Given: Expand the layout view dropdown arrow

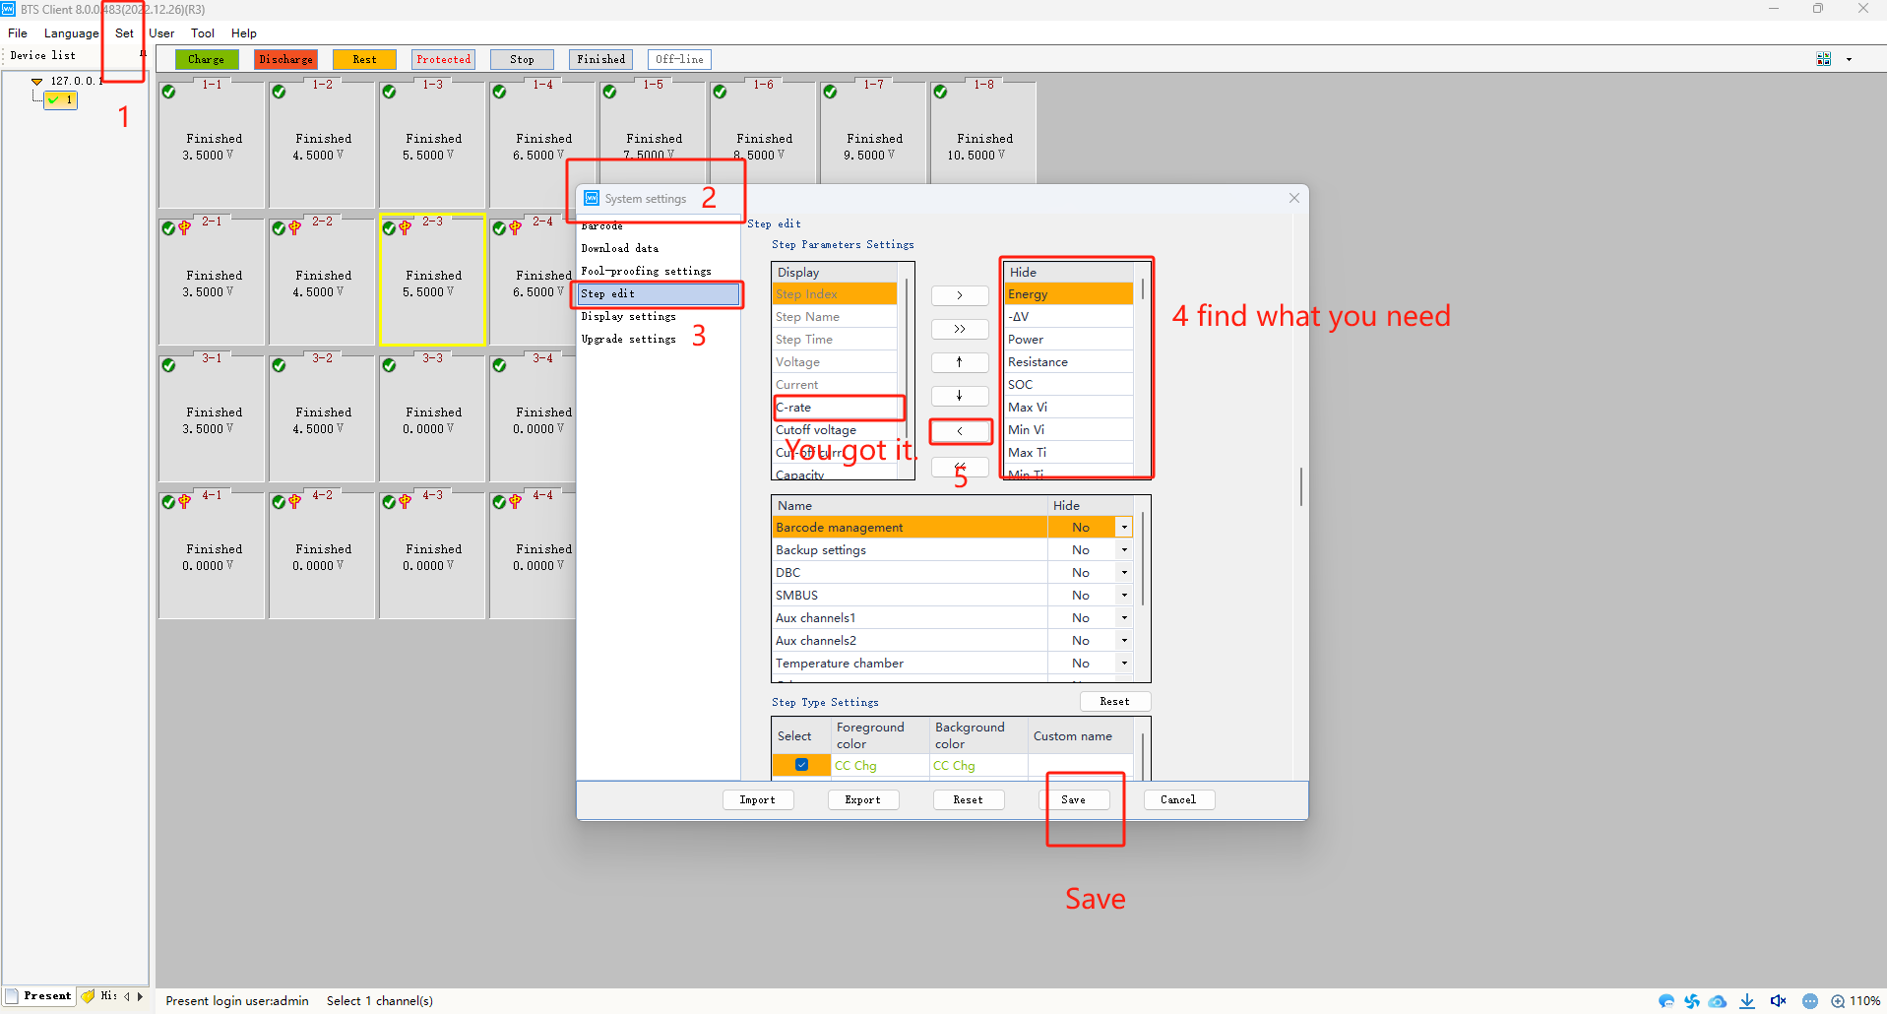Looking at the screenshot, I should (x=1849, y=60).
